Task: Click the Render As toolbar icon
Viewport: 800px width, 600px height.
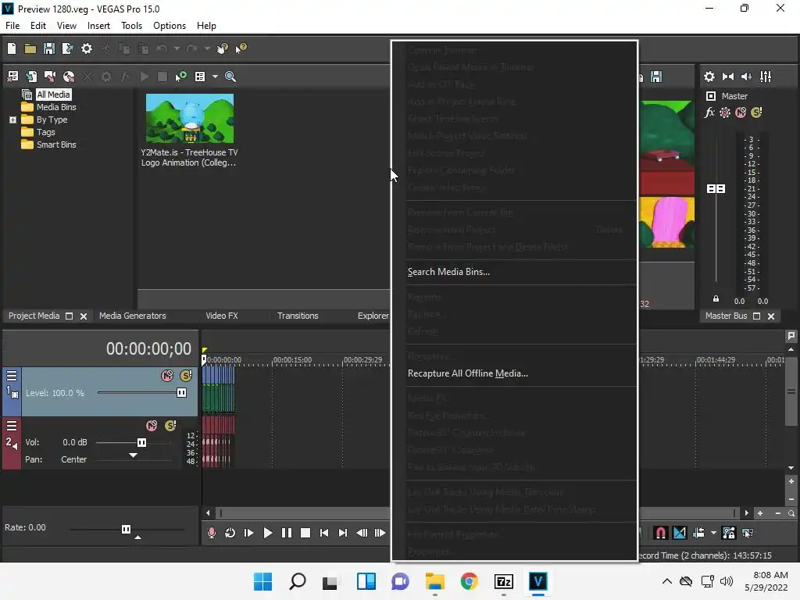Action: pyautogui.click(x=67, y=48)
